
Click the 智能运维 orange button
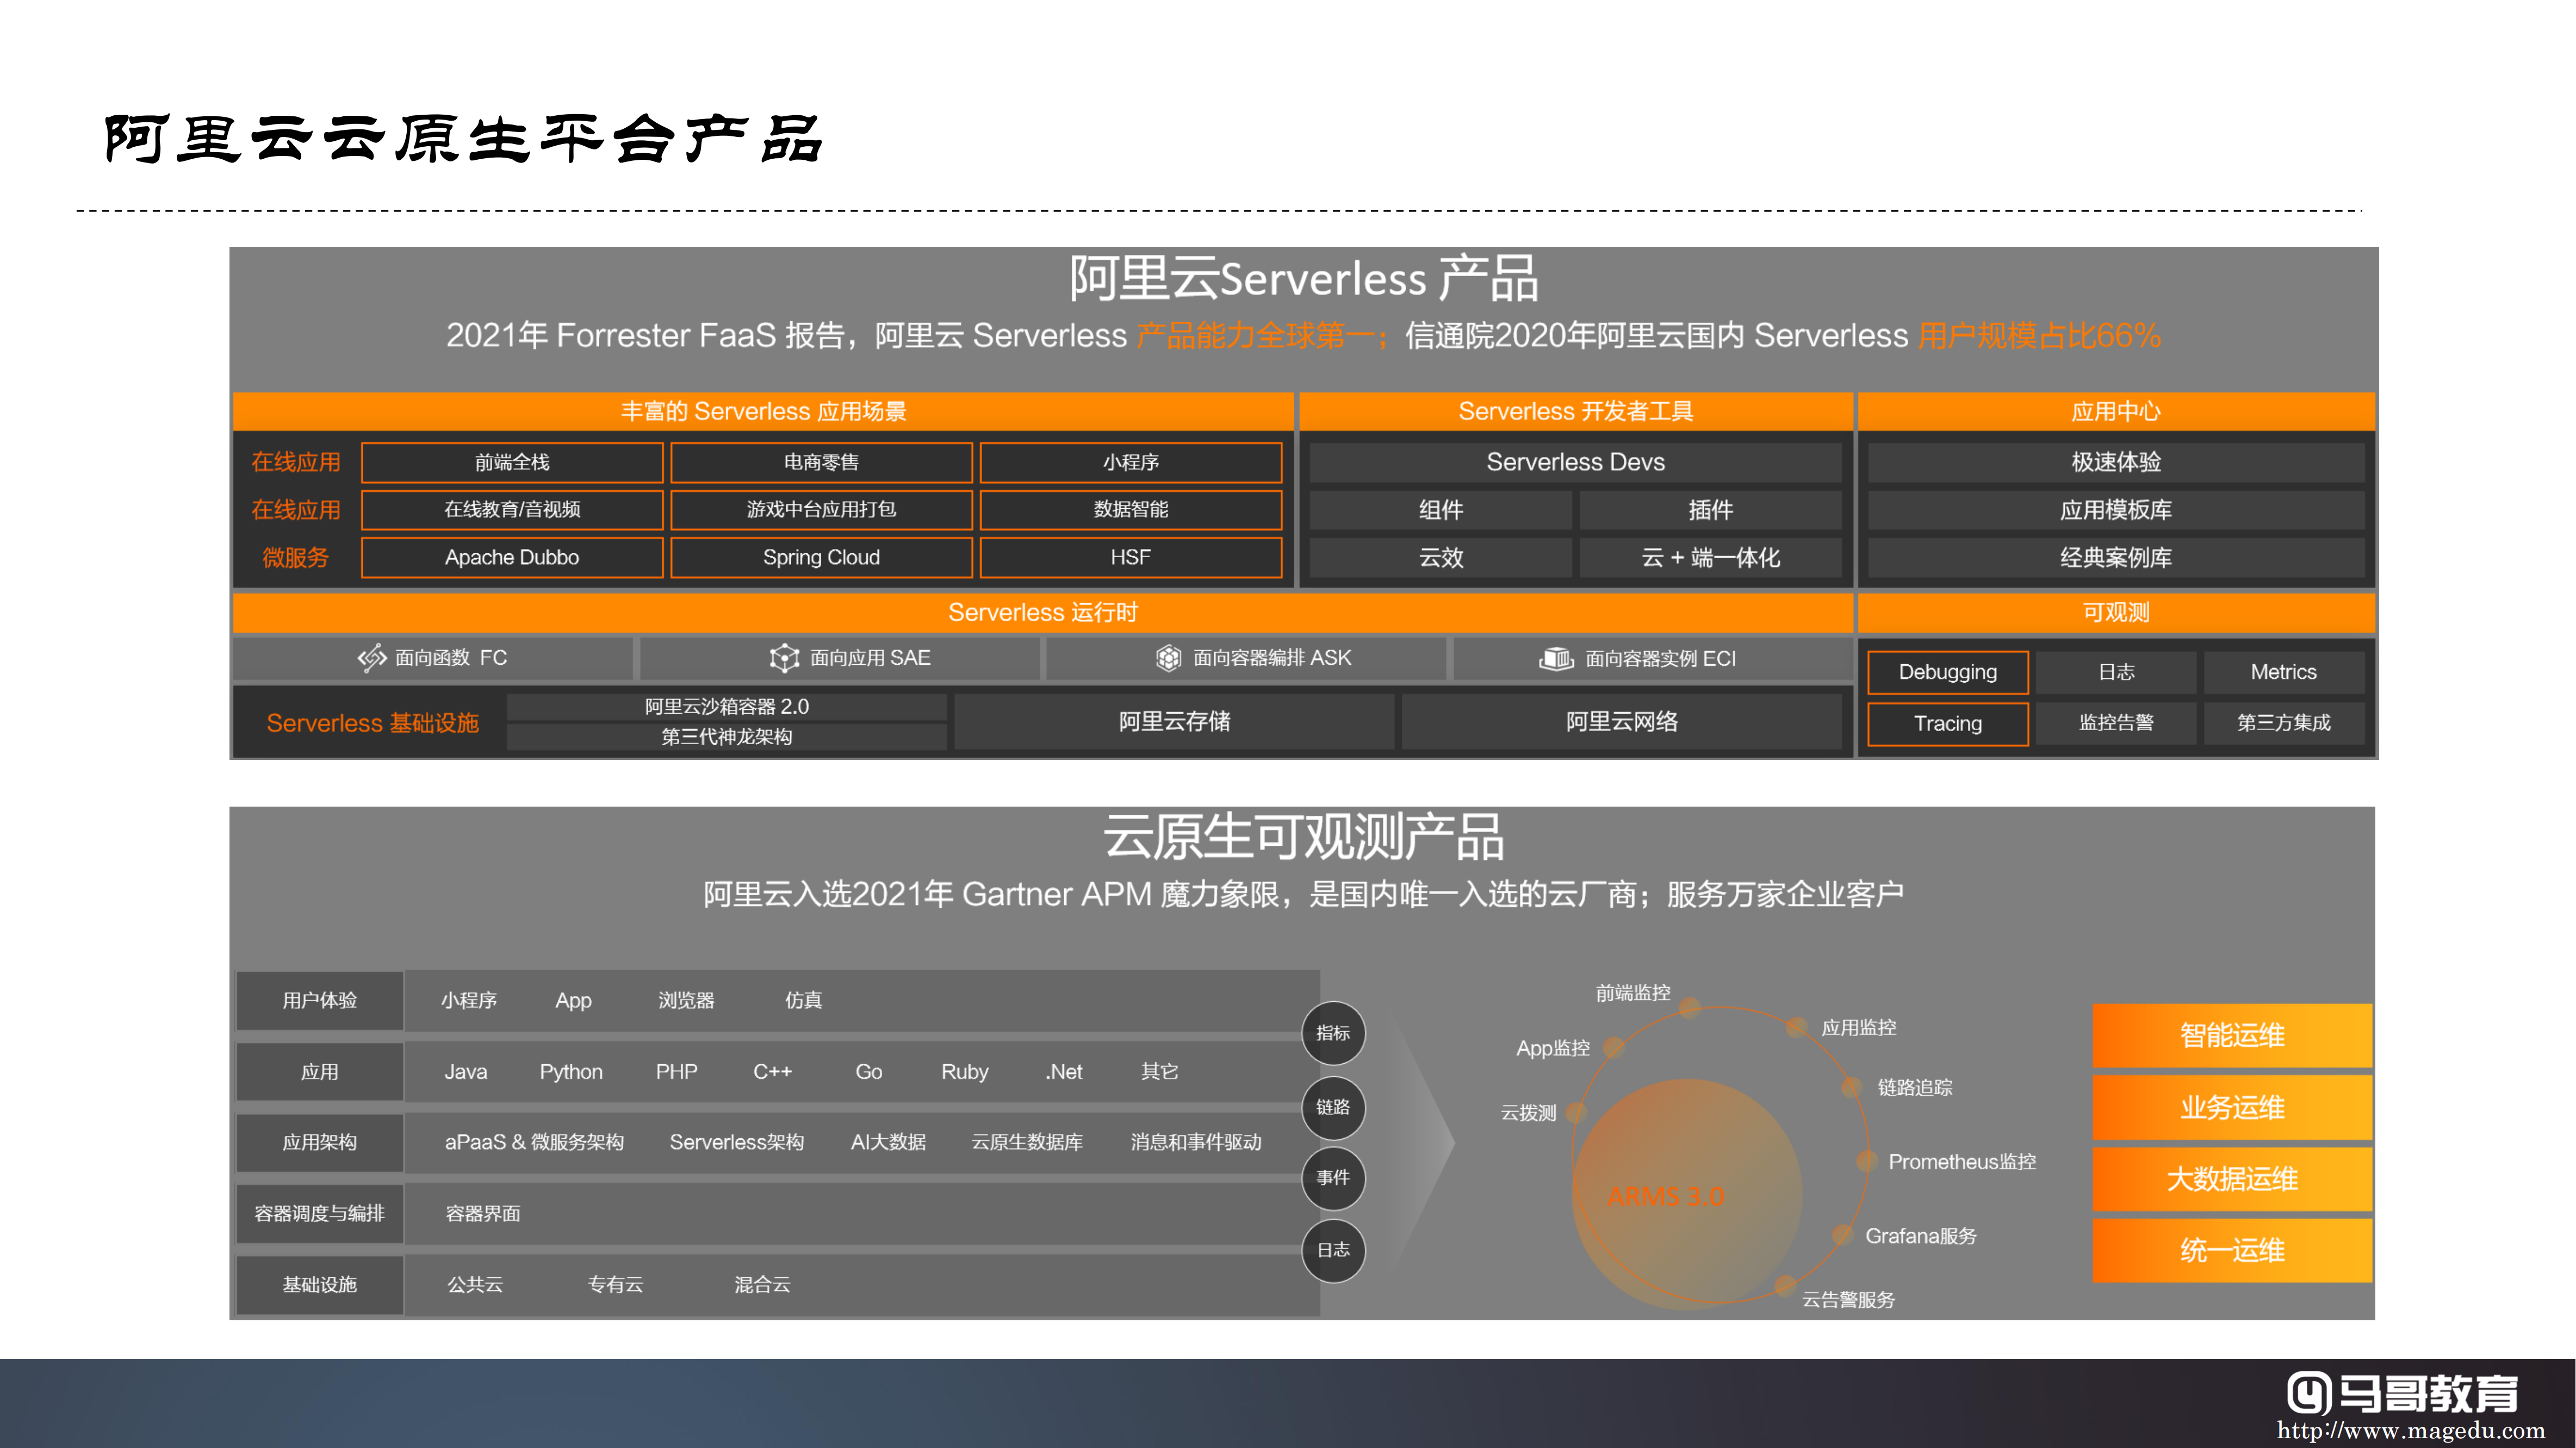[2231, 1035]
